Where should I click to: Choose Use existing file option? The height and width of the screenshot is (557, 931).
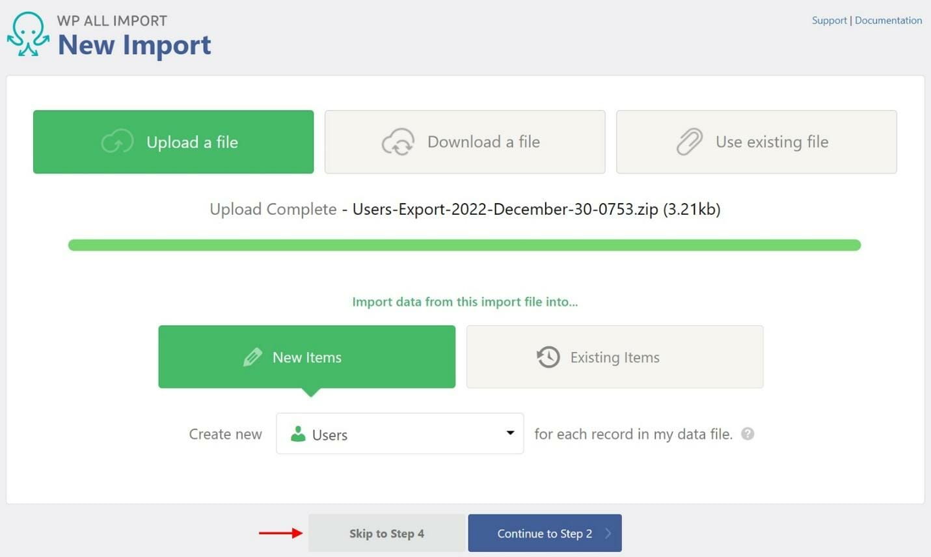pos(756,142)
